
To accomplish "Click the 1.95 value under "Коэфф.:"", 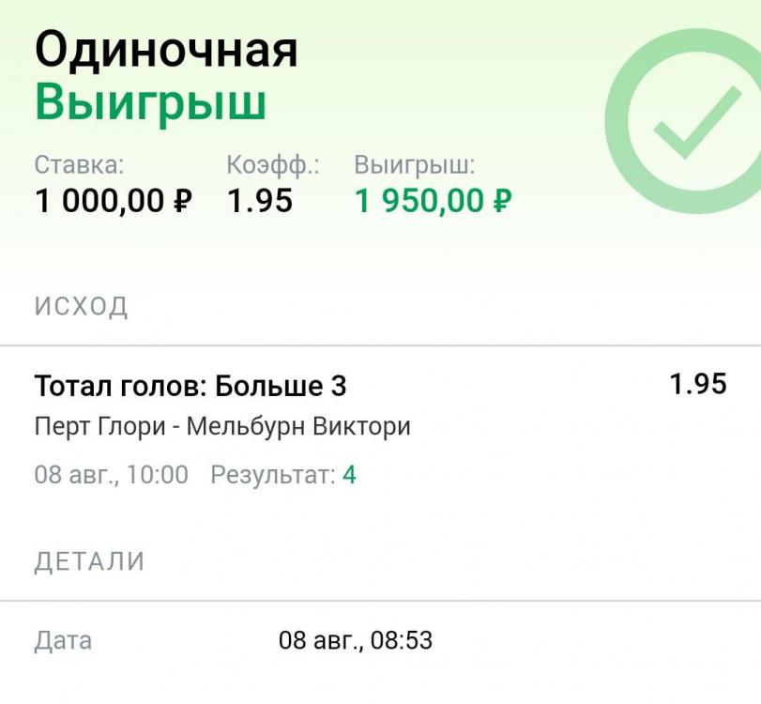I will point(260,200).
